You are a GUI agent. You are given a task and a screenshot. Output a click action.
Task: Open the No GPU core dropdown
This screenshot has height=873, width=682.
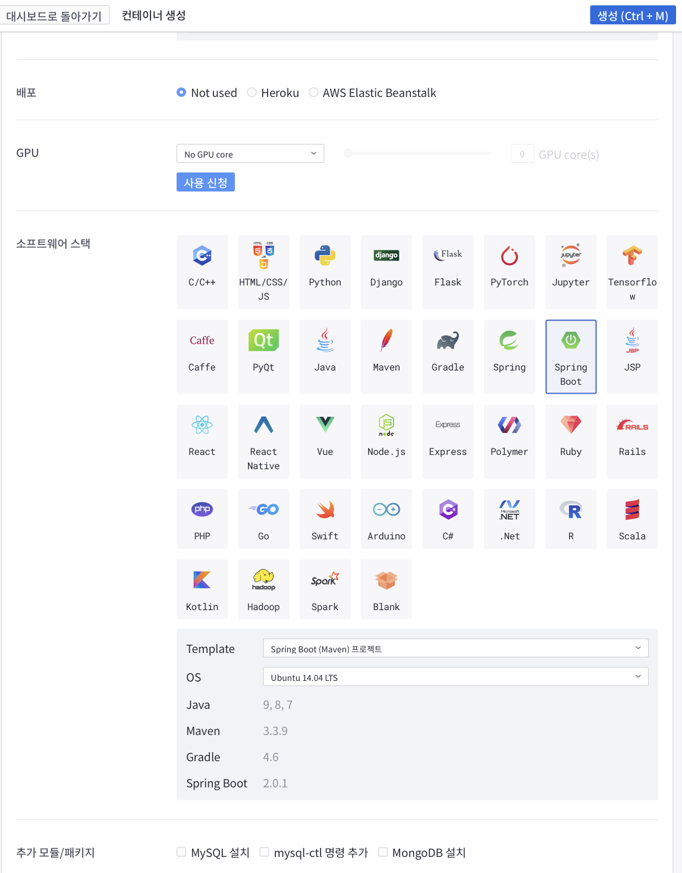250,153
